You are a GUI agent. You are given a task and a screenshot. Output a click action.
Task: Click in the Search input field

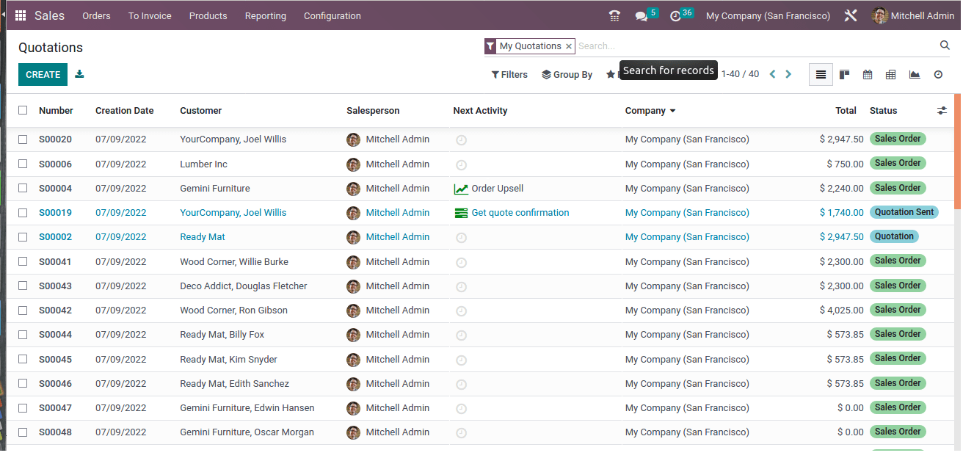pyautogui.click(x=756, y=46)
